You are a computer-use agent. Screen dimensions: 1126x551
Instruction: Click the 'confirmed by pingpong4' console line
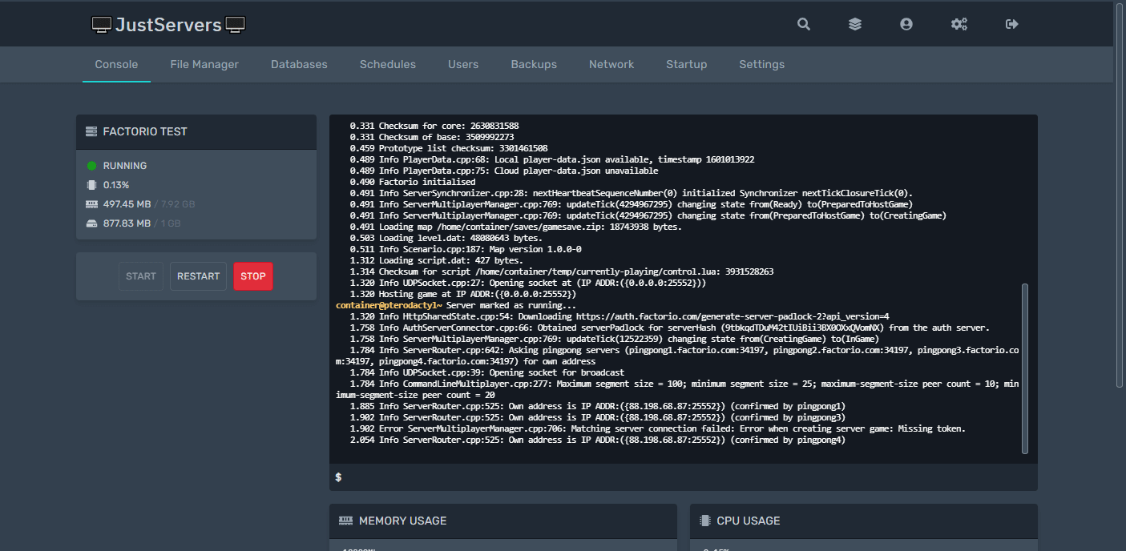(x=598, y=440)
